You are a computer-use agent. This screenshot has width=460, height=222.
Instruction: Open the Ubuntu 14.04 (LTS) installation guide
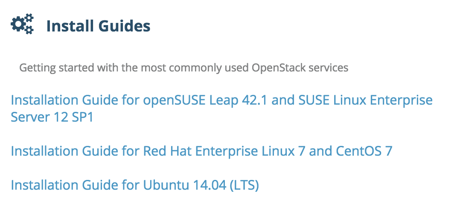135,185
